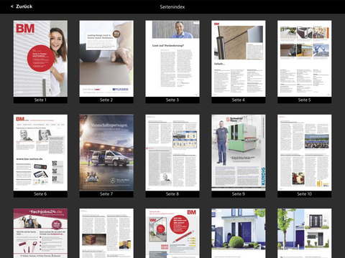The width and height of the screenshot is (345, 258).
Task: Open Seite 1 BM cover thumbnail
Action: 40,59
